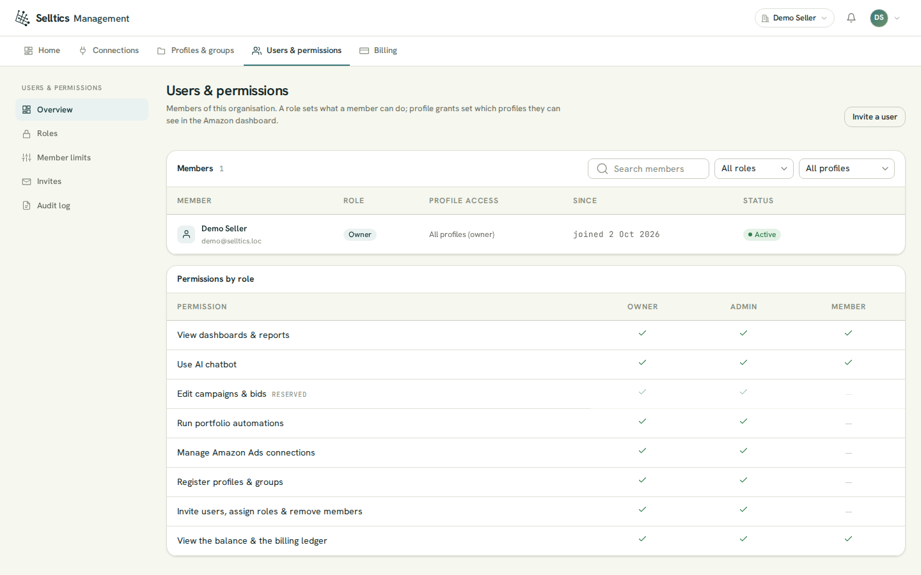Open the All profiles filter dropdown

click(847, 169)
